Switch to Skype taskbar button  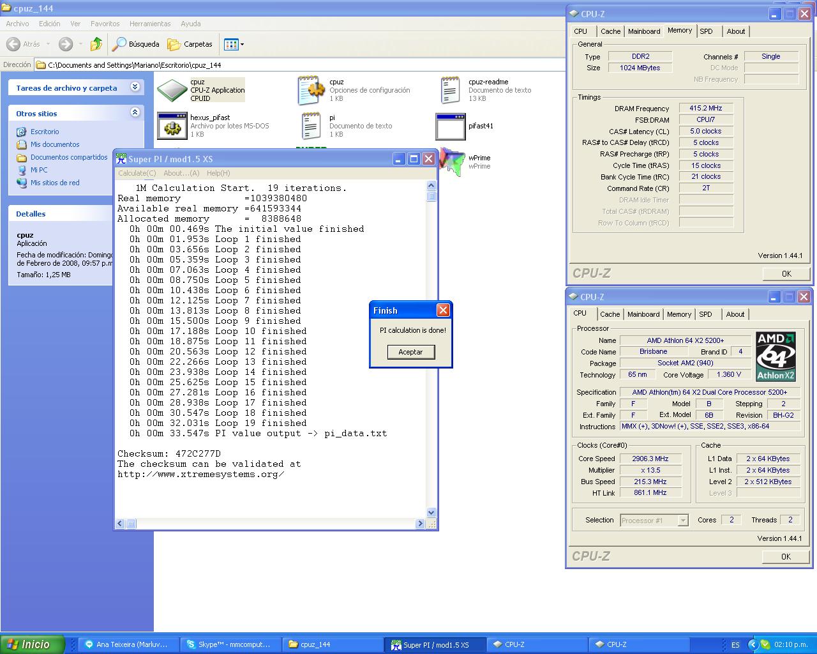pyautogui.click(x=230, y=644)
